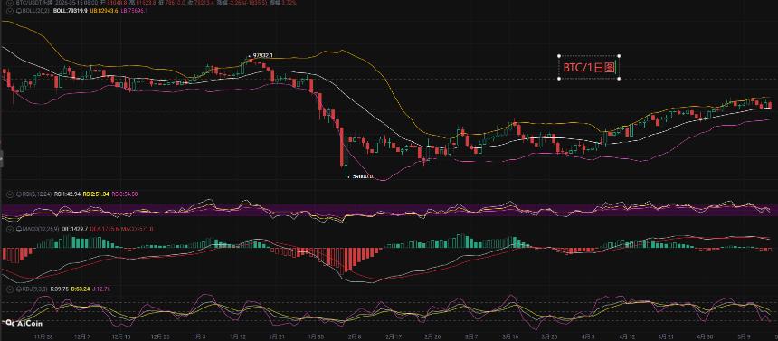Collapse the MACD indicator pane chevron
Screen dimensions: 778x341
[10, 229]
